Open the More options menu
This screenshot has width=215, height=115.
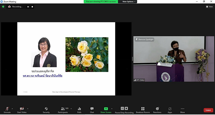(182, 110)
